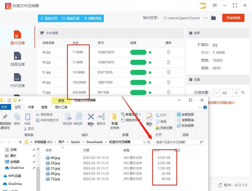252x191 pixels.
Task: Open the 文件 menu in Explorer
Action: 6,107
